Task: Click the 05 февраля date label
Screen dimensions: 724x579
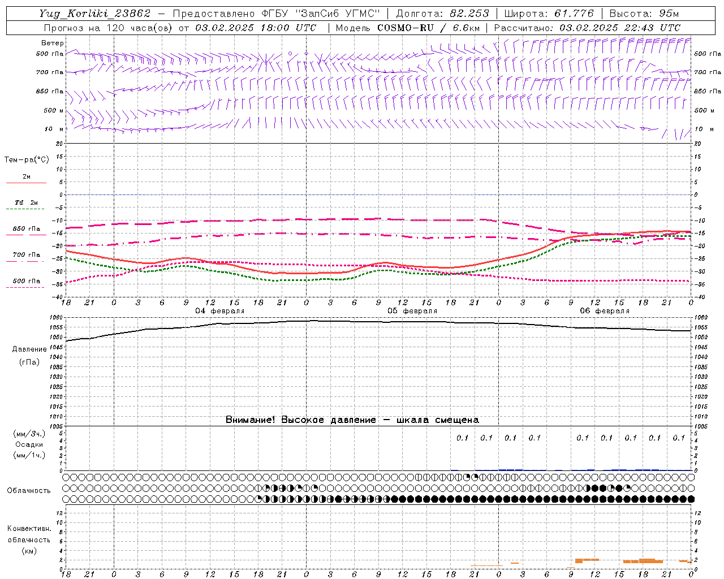Action: click(x=412, y=311)
